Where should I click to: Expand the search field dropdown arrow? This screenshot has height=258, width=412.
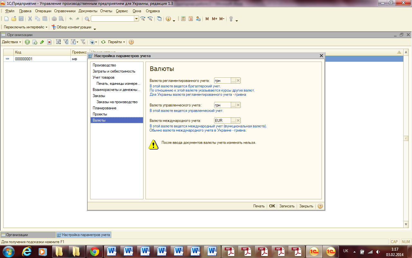(136, 19)
